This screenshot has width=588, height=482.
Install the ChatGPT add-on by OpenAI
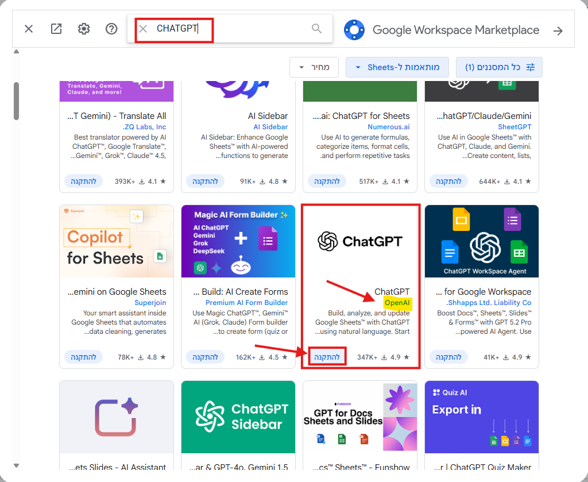(x=327, y=357)
